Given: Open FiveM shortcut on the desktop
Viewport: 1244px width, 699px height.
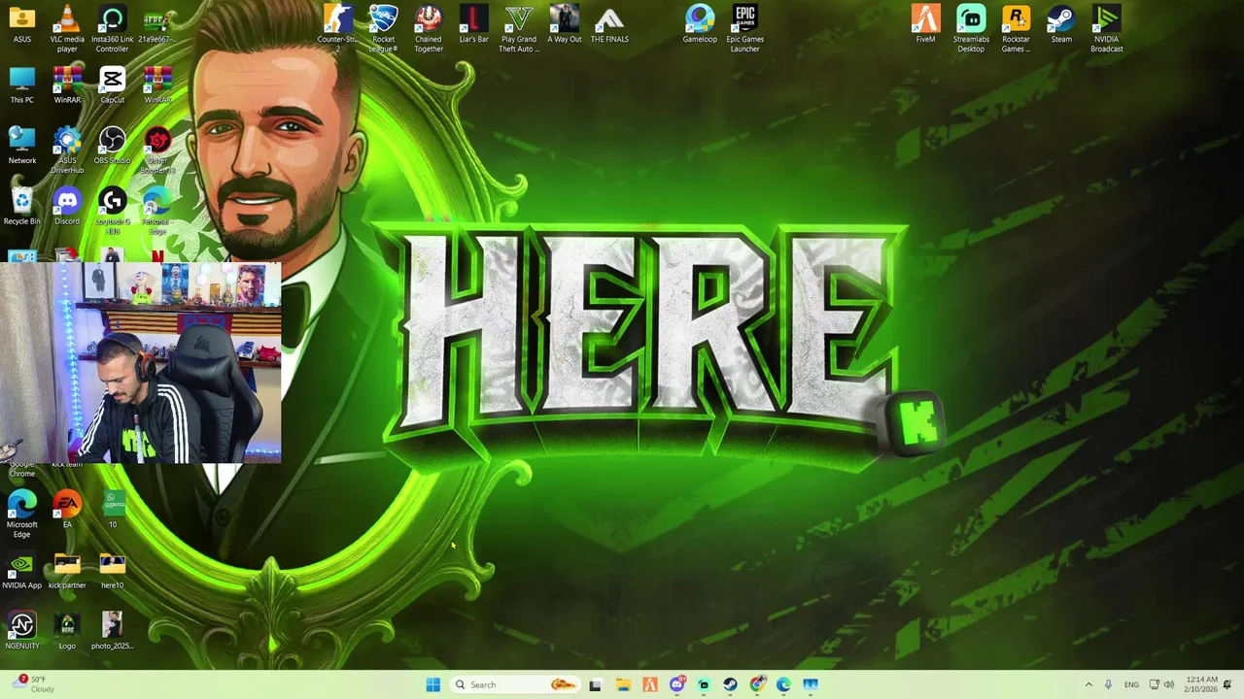Looking at the screenshot, I should pos(925,24).
